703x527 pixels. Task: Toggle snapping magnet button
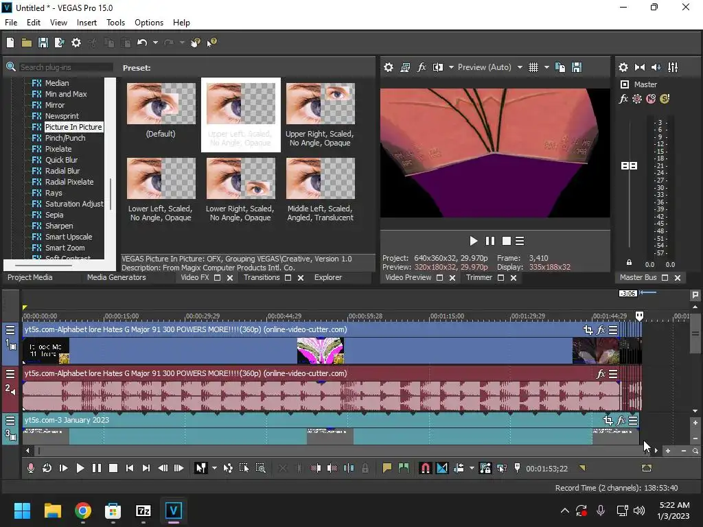tap(426, 468)
